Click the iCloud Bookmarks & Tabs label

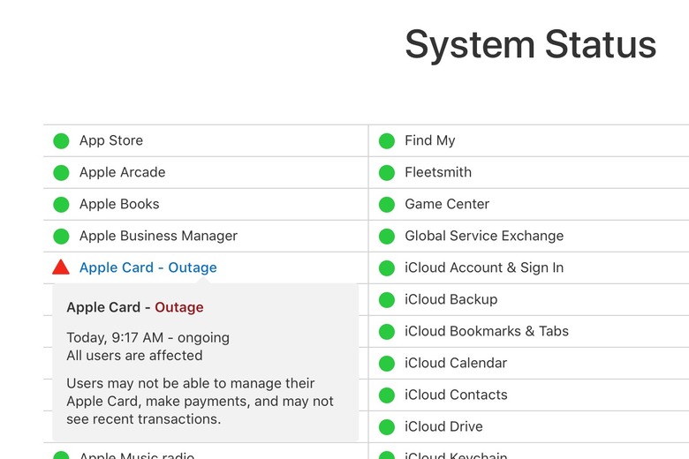(x=487, y=331)
